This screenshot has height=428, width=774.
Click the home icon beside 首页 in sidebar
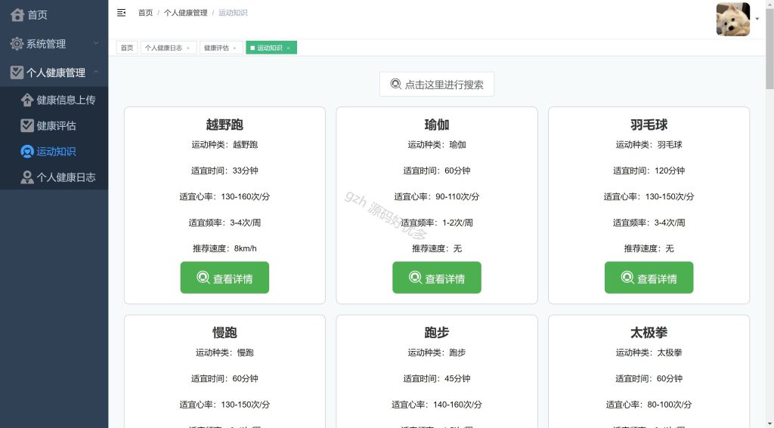[x=17, y=15]
